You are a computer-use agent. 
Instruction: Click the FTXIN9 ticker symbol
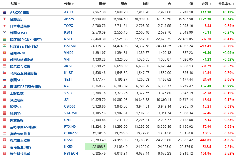pyautogui.click(x=70, y=127)
